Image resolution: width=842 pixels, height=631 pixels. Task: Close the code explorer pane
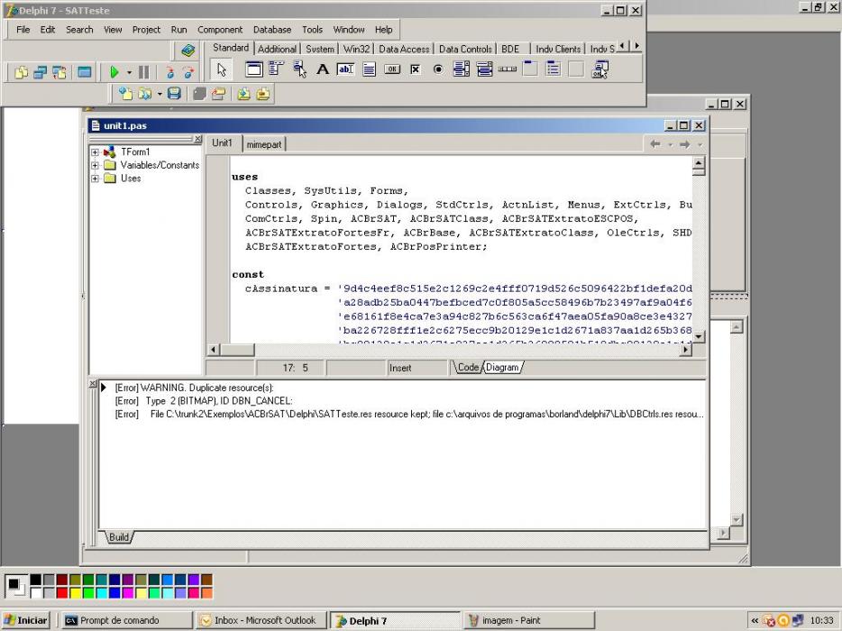click(197, 139)
